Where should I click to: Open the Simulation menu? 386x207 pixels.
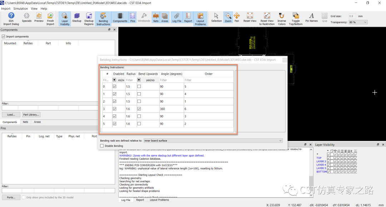20,9
